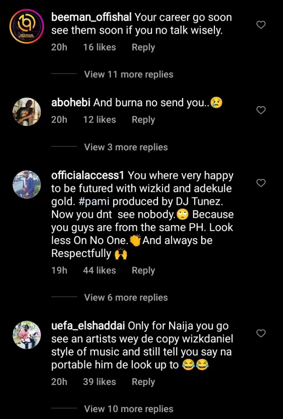
Task: Like the beeman_offishal comment with heart
Action: 261,25
